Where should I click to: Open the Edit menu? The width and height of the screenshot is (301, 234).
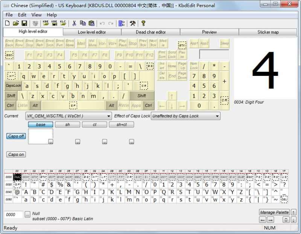pyautogui.click(x=22, y=15)
